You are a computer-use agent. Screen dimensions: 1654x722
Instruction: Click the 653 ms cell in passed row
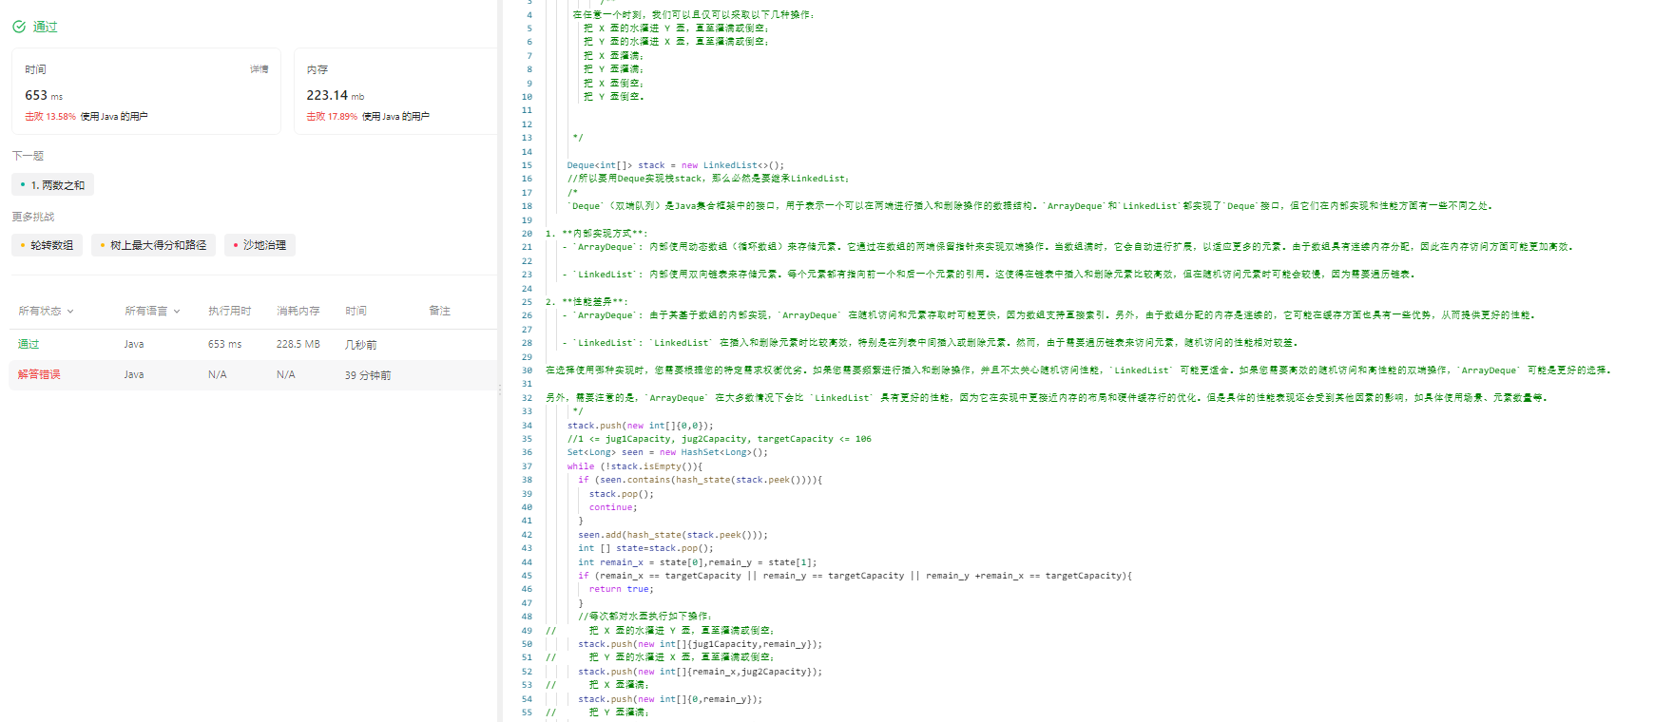224,344
